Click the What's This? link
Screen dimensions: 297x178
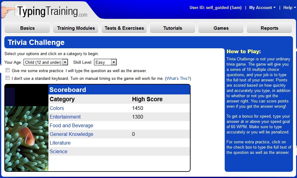pos(178,79)
